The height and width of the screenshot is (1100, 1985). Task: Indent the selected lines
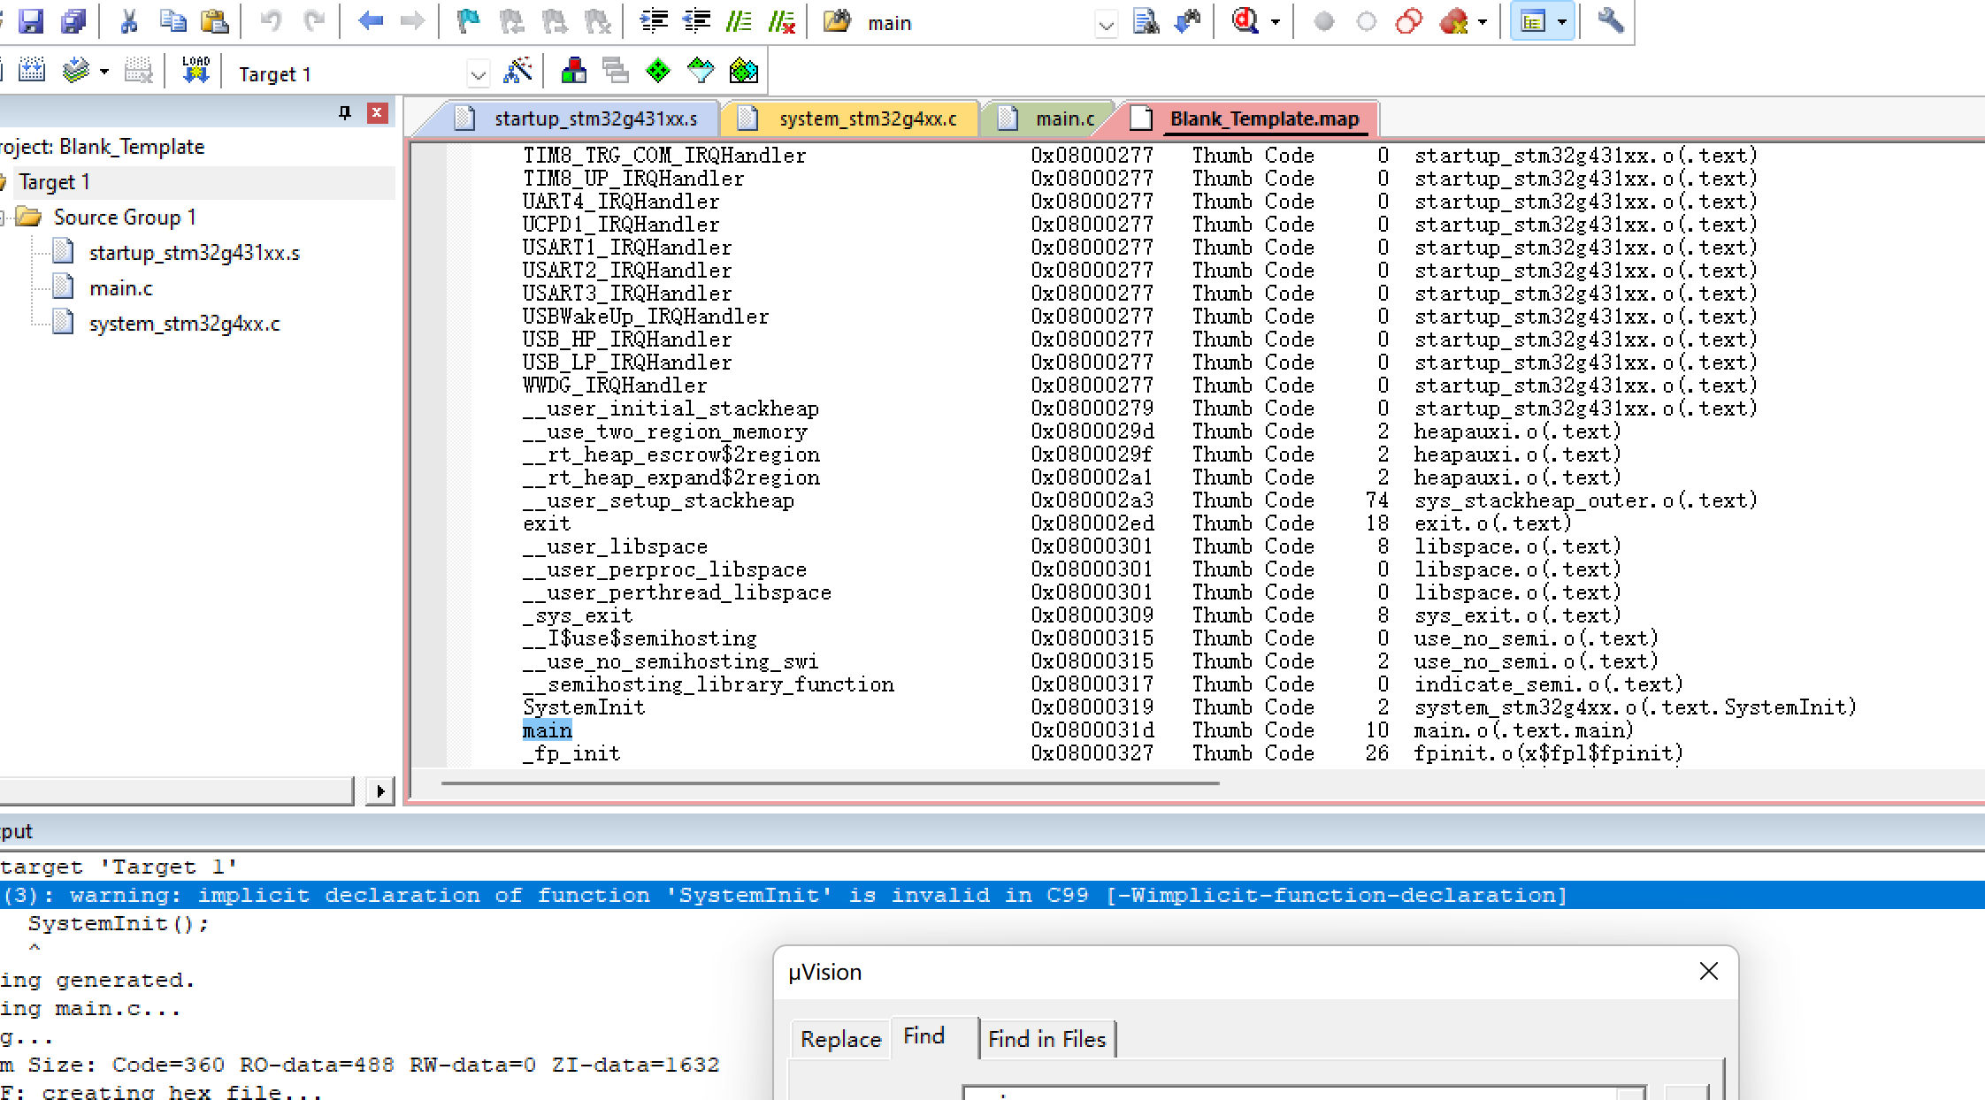[654, 21]
